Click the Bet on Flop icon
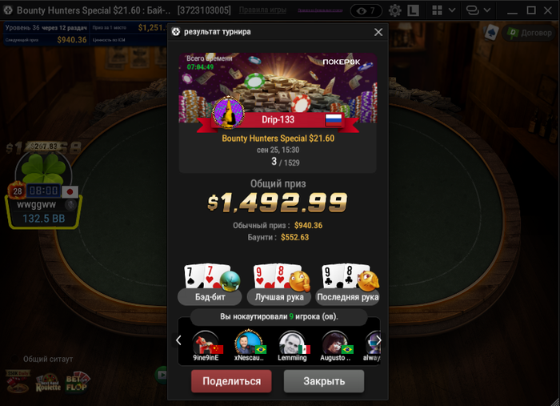The width and height of the screenshot is (560, 406). pos(77,383)
